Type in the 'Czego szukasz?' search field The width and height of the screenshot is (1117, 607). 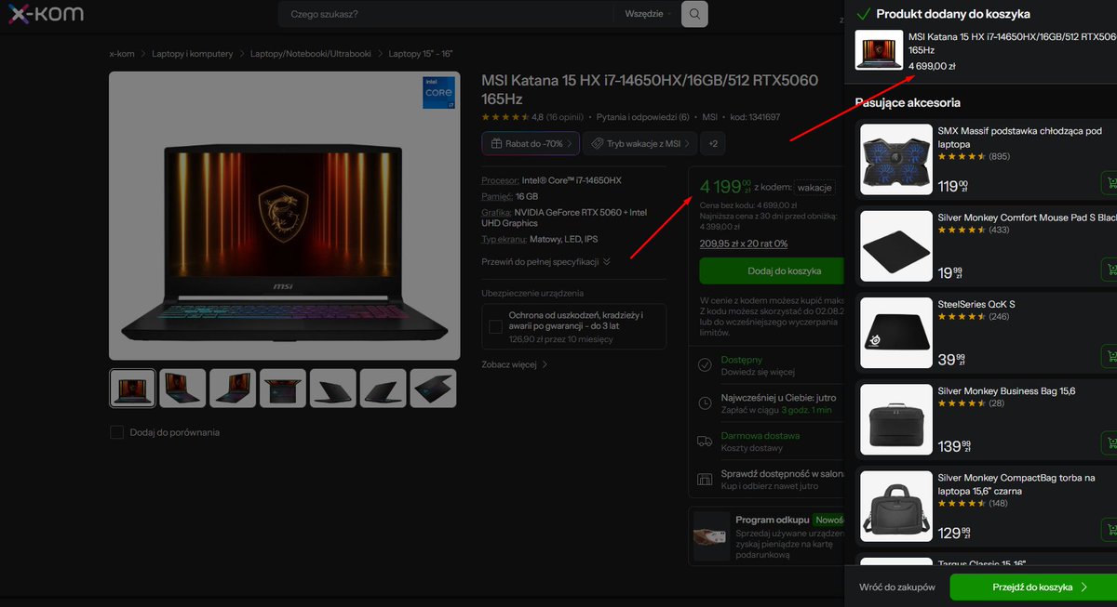click(444, 14)
